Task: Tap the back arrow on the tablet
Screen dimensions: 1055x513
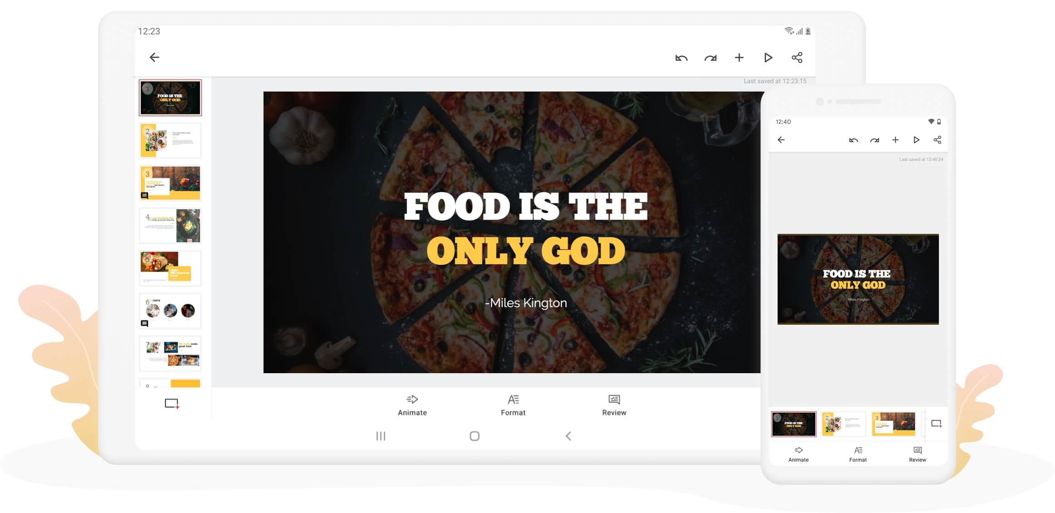Action: (x=154, y=57)
